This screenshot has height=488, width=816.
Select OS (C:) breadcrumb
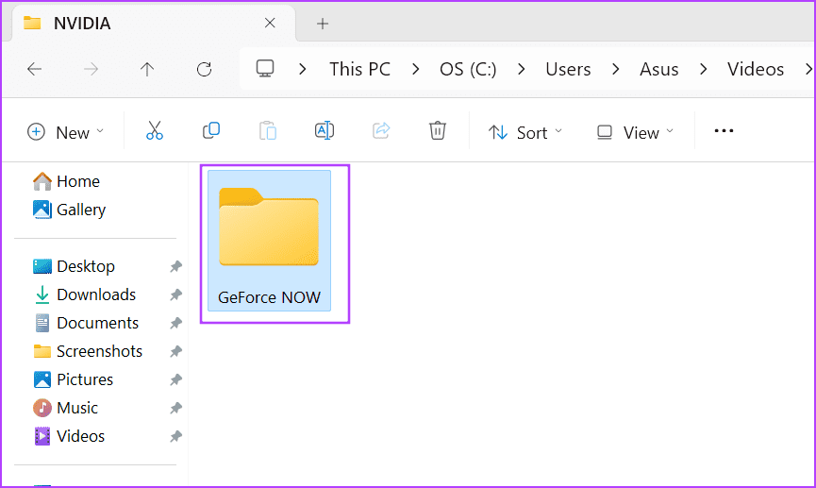(468, 69)
